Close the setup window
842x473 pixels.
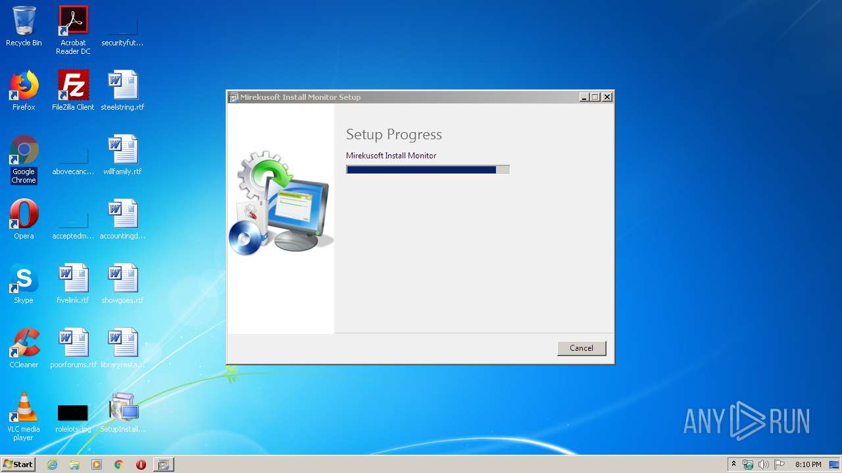tap(607, 97)
